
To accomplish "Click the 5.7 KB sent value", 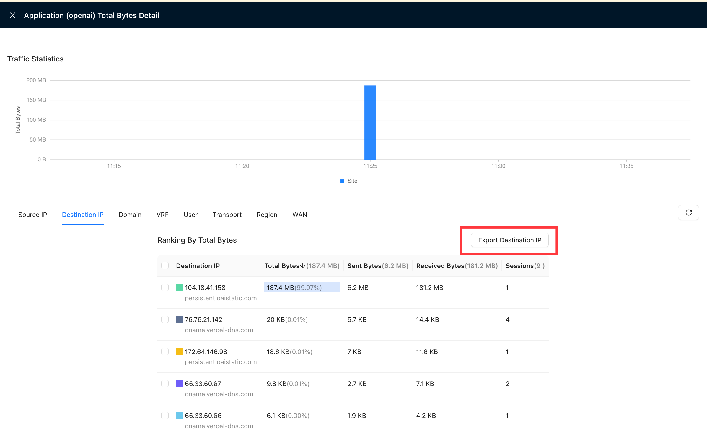I will (x=357, y=319).
